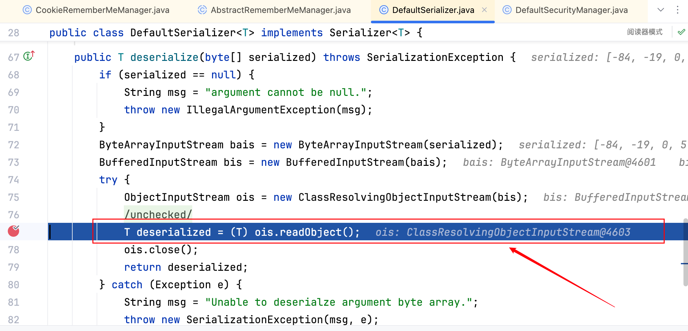688x331 pixels.
Task: Click the class icon on CookieRememberMeManager tab
Action: click(27, 10)
